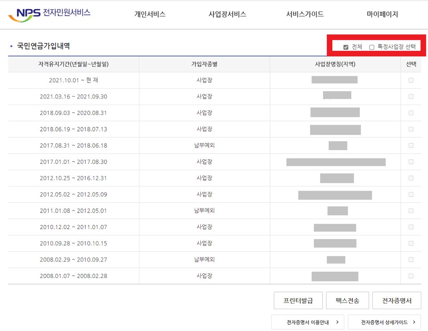This screenshot has width=428, height=331.
Task: Click the 프린터발급 button
Action: pyautogui.click(x=298, y=300)
